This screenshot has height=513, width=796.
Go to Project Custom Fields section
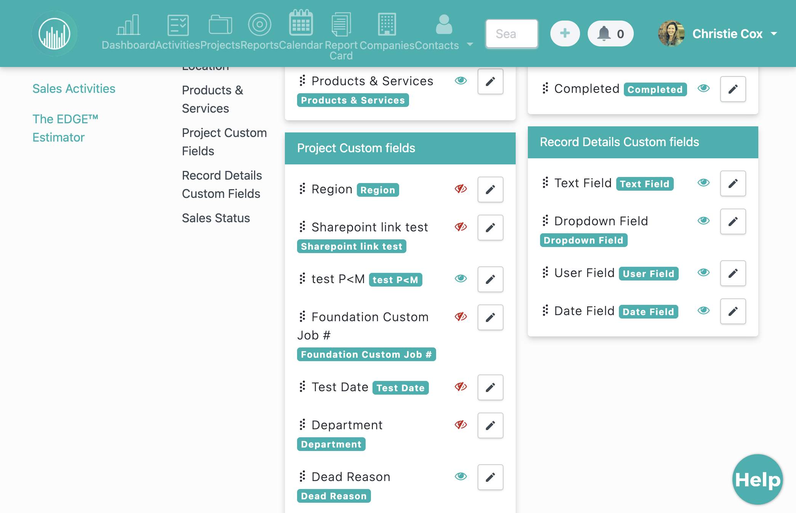tap(224, 142)
